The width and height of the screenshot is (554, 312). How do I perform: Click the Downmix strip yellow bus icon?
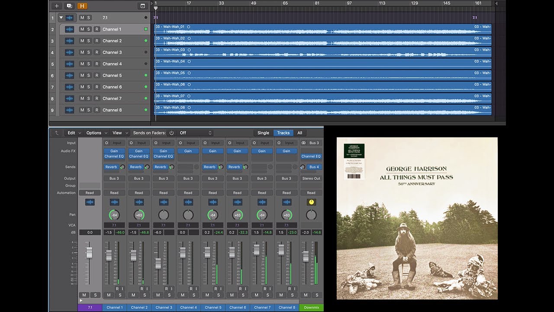[311, 202]
